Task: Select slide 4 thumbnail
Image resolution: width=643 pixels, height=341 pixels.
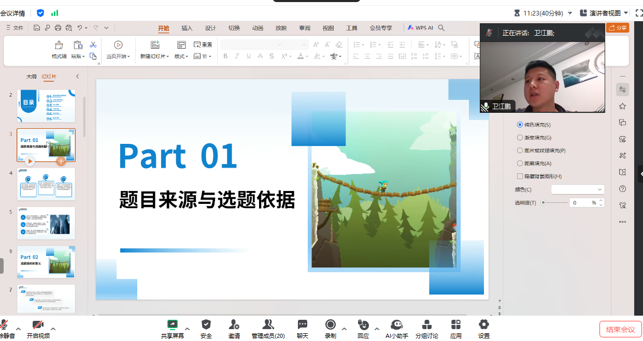Action: 46,184
